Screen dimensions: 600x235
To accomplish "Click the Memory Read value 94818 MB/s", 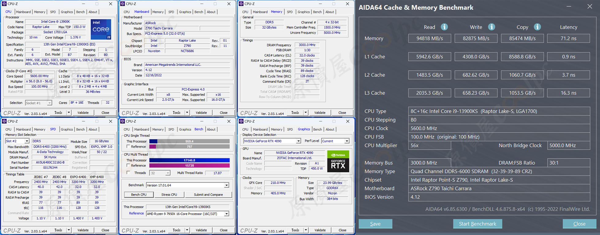I will (430, 38).
